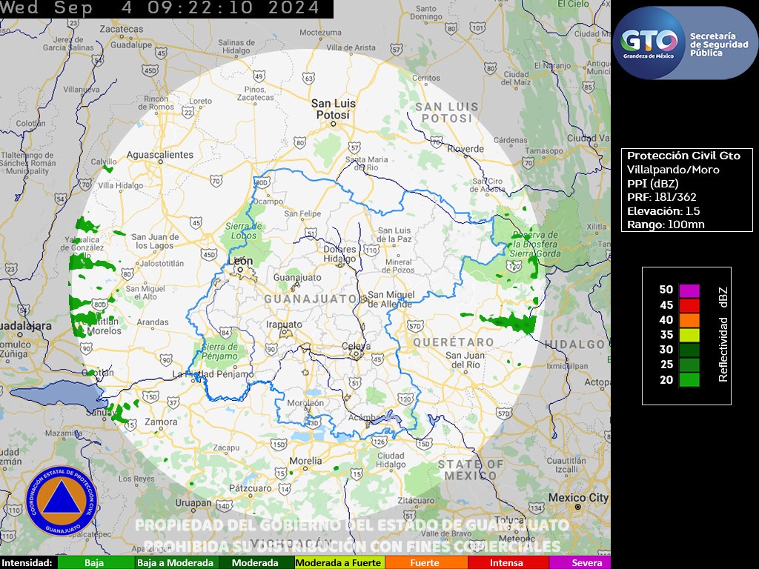This screenshot has width=759, height=569.
Task: Click the San Luis Potosí city marker
Action: [334, 124]
